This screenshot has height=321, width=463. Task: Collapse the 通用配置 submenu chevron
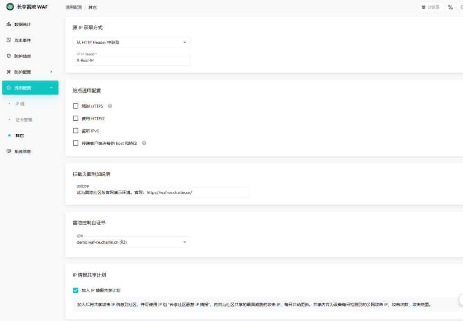(51, 88)
